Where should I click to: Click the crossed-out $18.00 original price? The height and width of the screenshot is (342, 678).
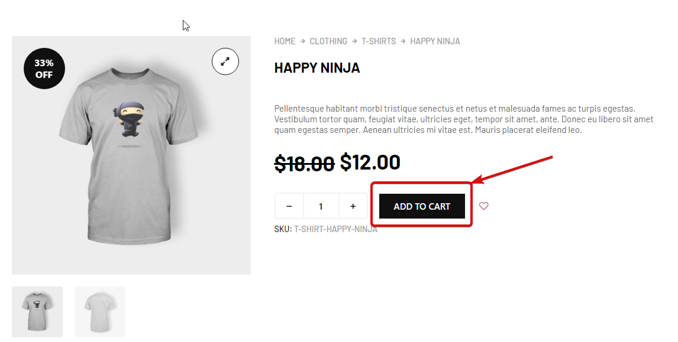[304, 164]
